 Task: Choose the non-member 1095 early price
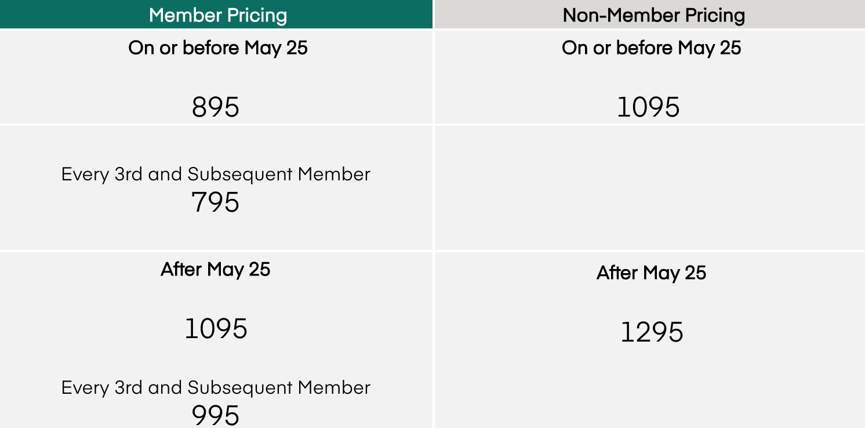click(x=648, y=107)
